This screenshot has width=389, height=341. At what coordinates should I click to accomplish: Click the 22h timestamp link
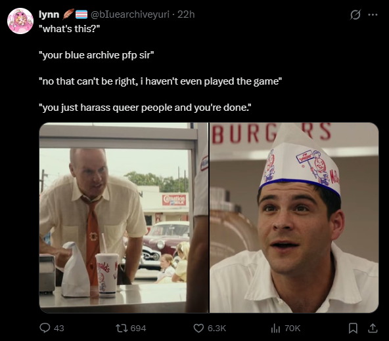point(186,14)
